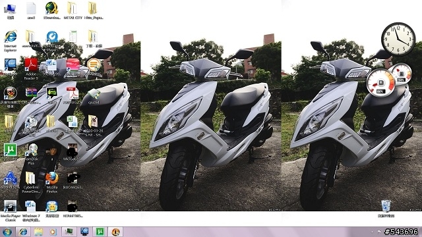Open the text document with green header
This screenshot has height=237, width=422.
point(73,36)
